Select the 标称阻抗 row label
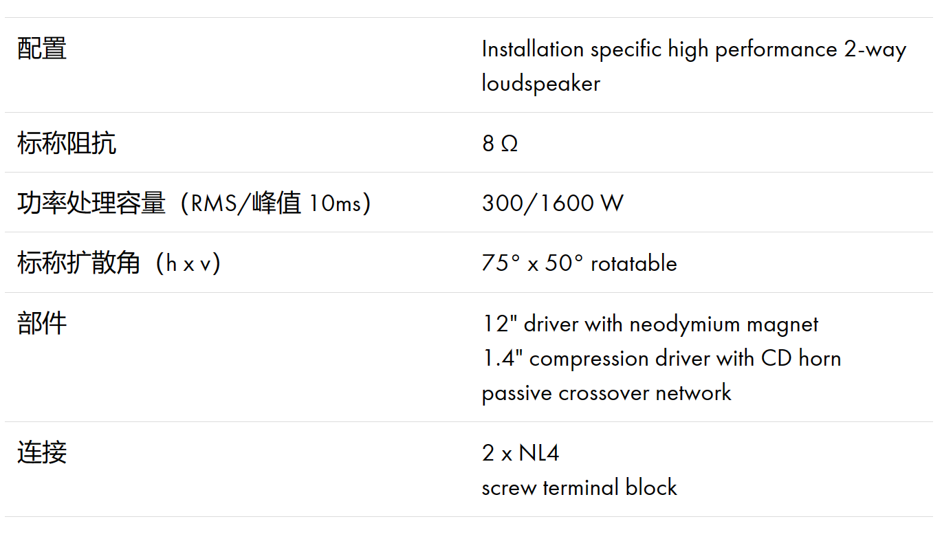The image size is (942, 541). (x=67, y=143)
